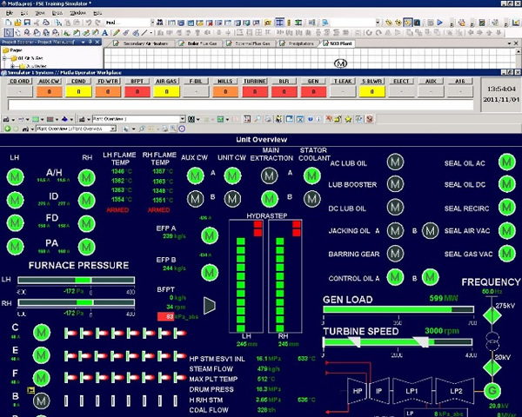
Task: Select the LH ID fan motor icon
Action: pos(15,201)
